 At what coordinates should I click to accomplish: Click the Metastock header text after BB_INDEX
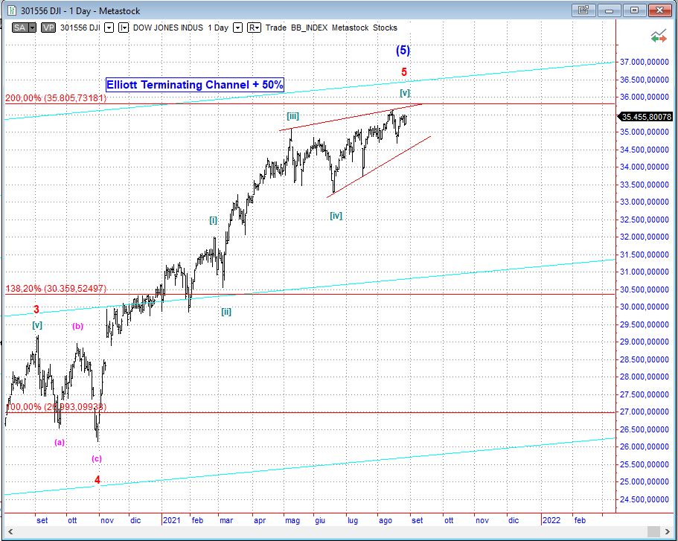pos(351,28)
